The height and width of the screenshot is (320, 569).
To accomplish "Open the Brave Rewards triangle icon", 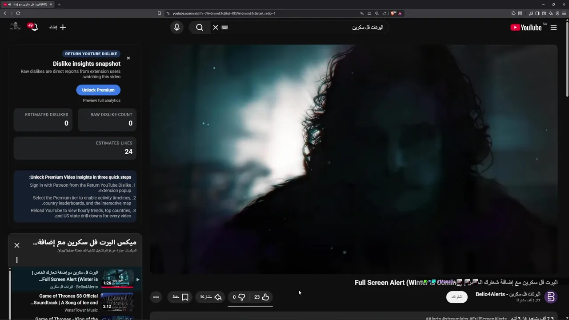I will (x=400, y=13).
